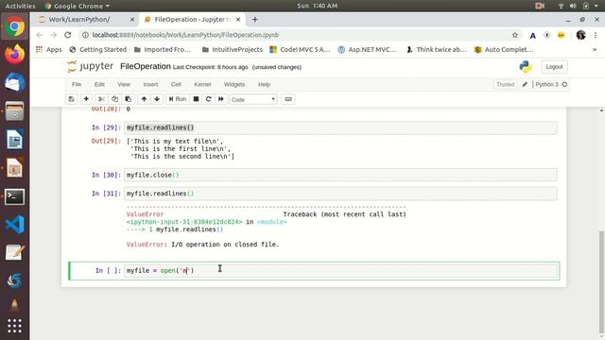Insert cell below using plus icon
This screenshot has height=340, width=605.
pyautogui.click(x=86, y=99)
